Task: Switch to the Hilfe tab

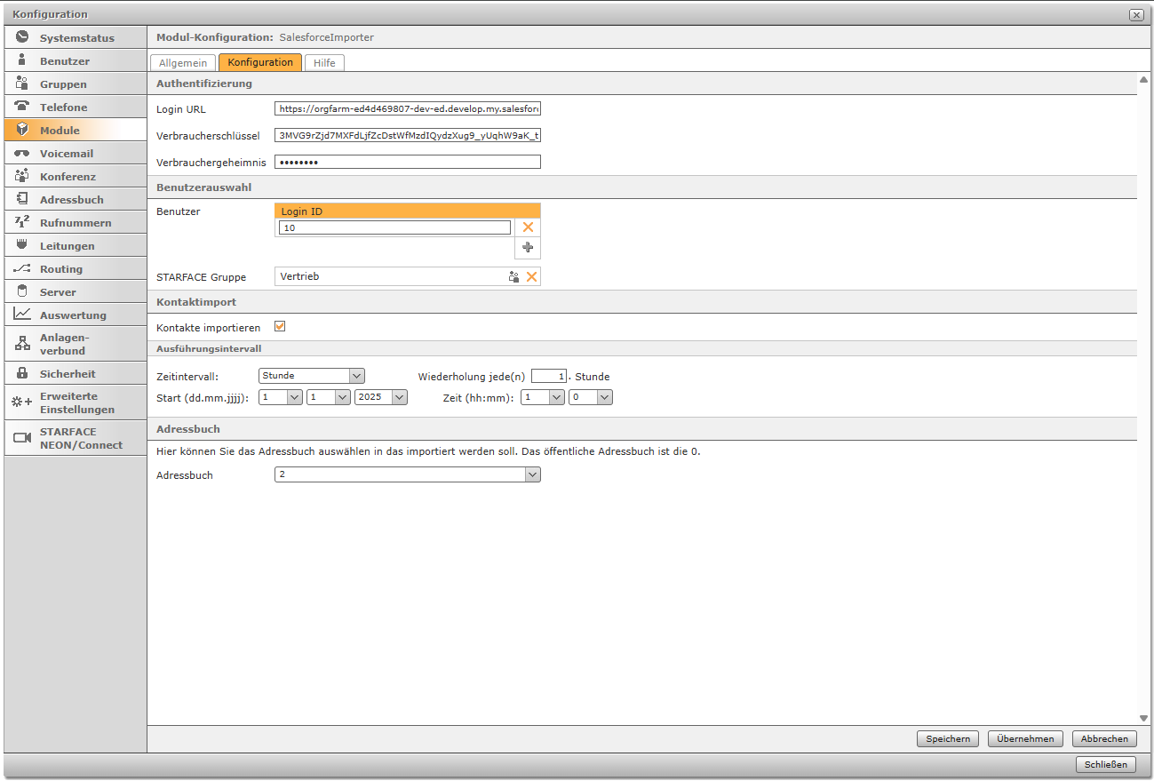Action: pos(324,63)
